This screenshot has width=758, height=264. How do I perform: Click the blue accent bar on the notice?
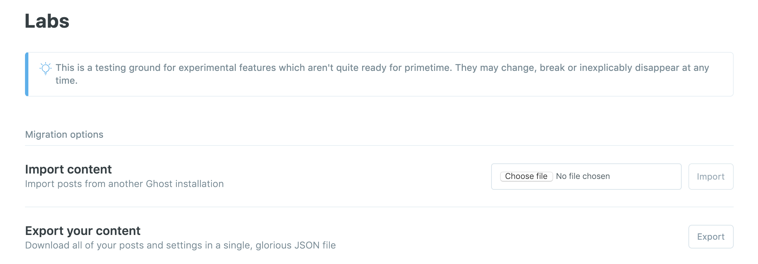tap(27, 74)
